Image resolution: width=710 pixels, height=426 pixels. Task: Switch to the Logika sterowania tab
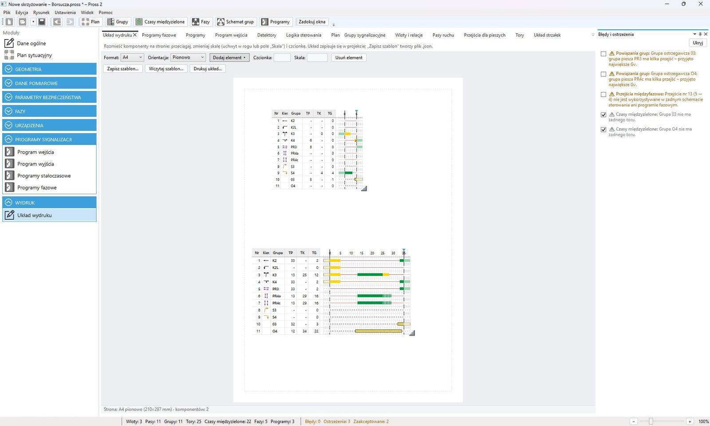click(x=304, y=35)
